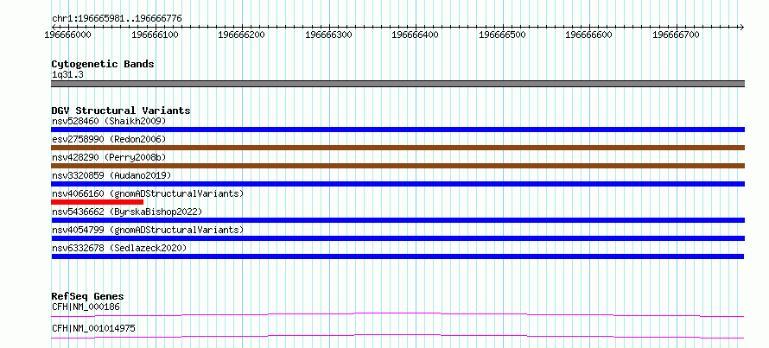Select the RefSeq Genes track title
Viewport: 769px width, 348px height.
tap(87, 296)
